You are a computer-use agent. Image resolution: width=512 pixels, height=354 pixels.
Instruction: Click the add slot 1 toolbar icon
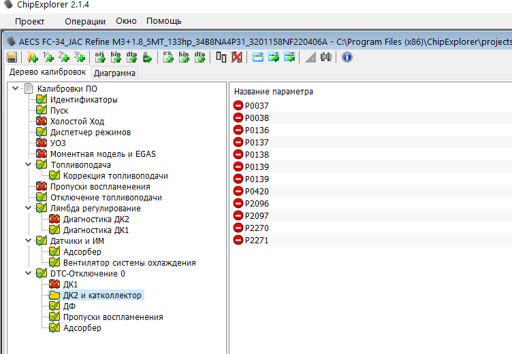tap(48, 57)
